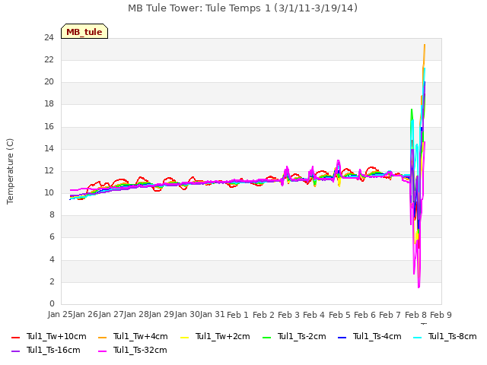Click the yellow Tul1_Tw+2cm legend swatch
487x365 pixels.
pos(184,337)
